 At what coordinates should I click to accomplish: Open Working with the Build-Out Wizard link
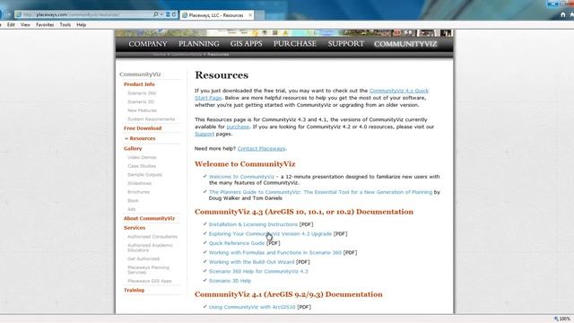pos(251,262)
